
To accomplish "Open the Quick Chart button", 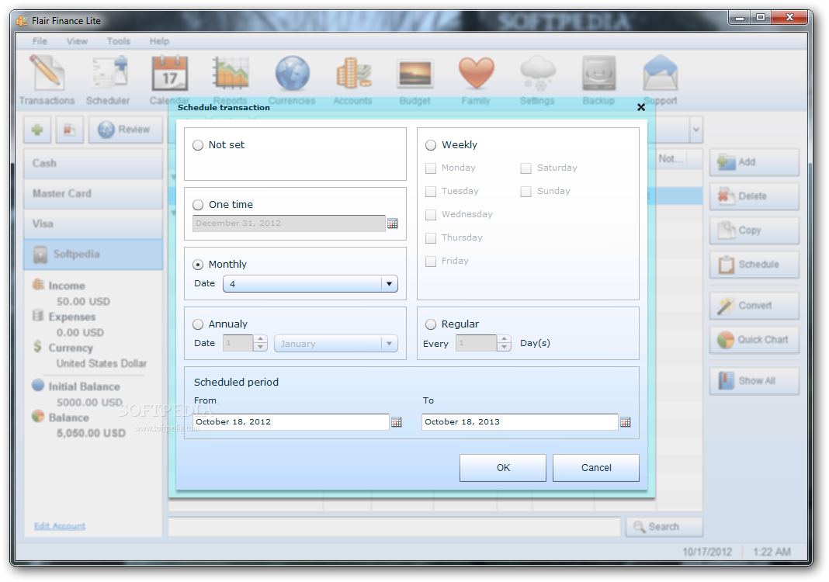I will pos(754,339).
